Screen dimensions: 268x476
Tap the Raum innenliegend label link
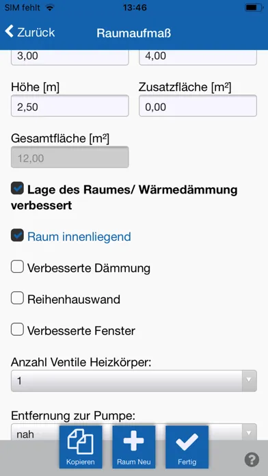coord(79,237)
